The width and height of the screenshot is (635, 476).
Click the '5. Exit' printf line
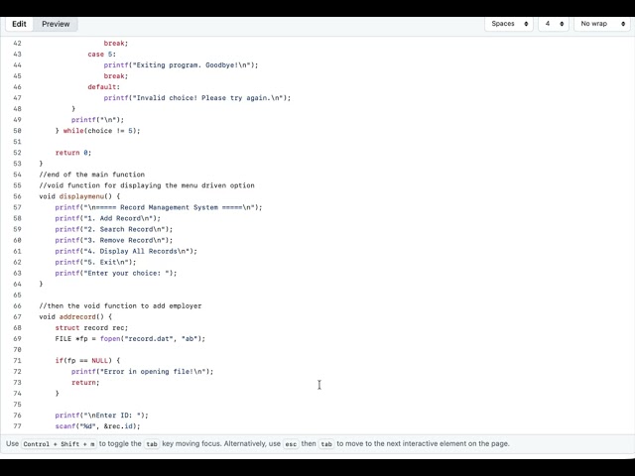click(95, 262)
